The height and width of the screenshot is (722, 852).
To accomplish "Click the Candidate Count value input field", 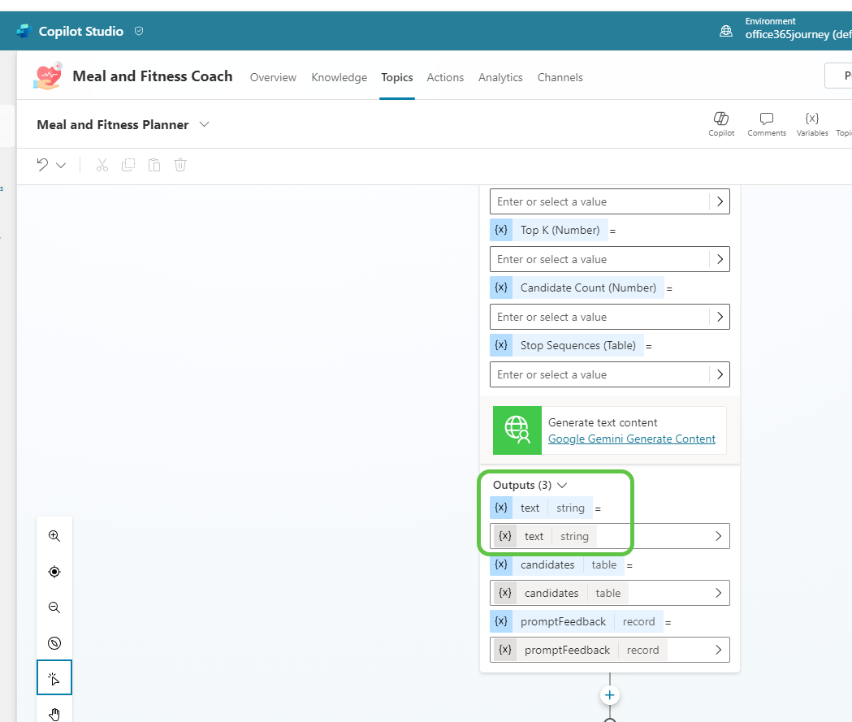I will point(599,317).
